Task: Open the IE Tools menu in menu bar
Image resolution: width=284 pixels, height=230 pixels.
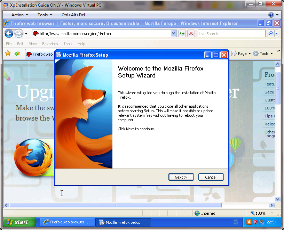Action: [x=68, y=44]
